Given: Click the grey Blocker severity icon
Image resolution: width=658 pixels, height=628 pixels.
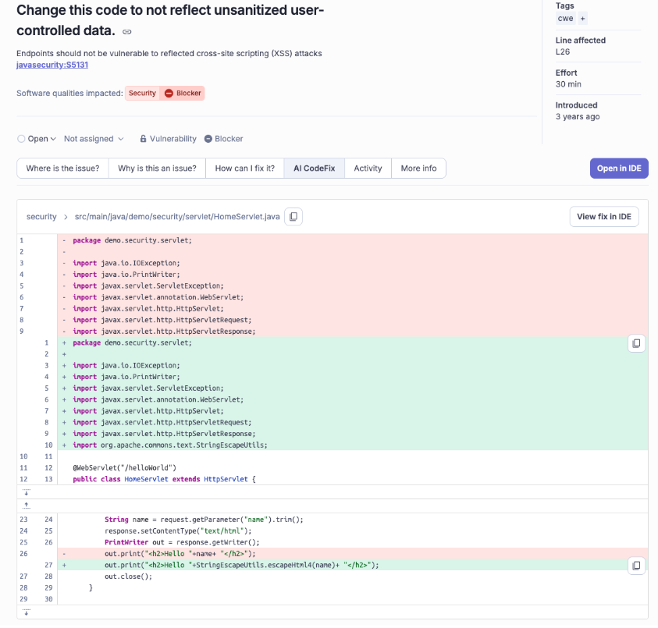Looking at the screenshot, I should point(208,139).
